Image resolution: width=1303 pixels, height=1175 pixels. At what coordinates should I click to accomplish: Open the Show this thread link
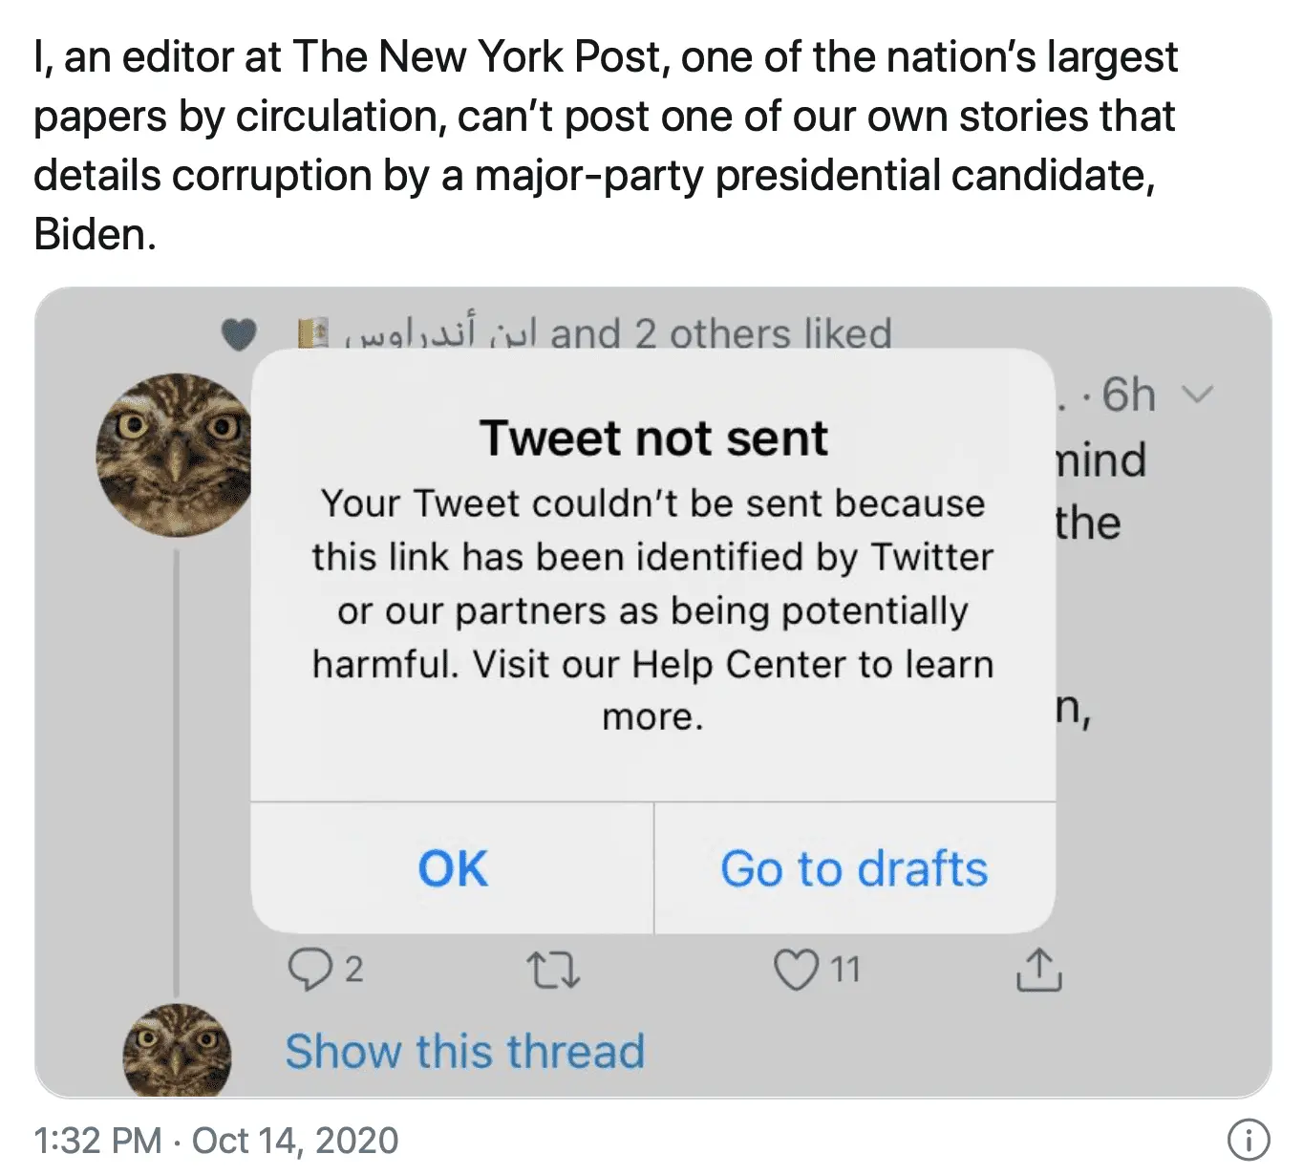tap(465, 1051)
